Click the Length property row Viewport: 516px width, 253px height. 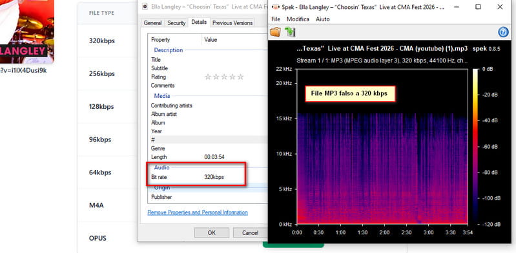coord(208,157)
